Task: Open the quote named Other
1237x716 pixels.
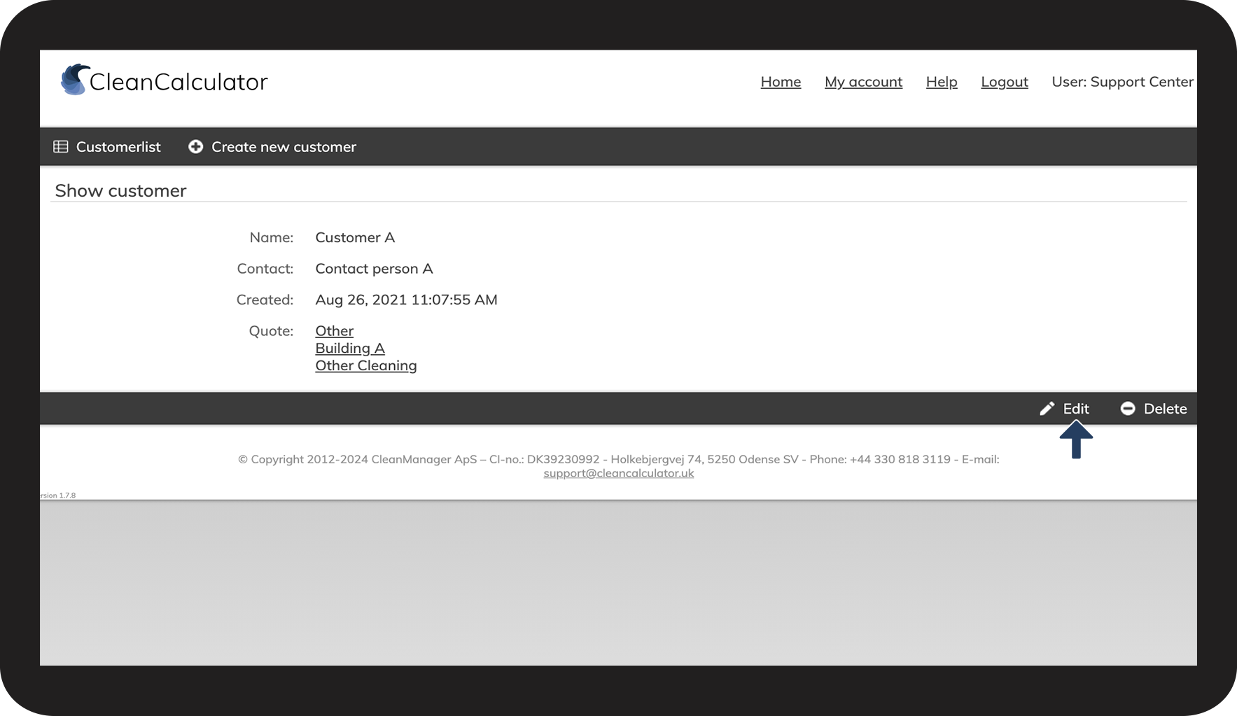Action: [334, 331]
